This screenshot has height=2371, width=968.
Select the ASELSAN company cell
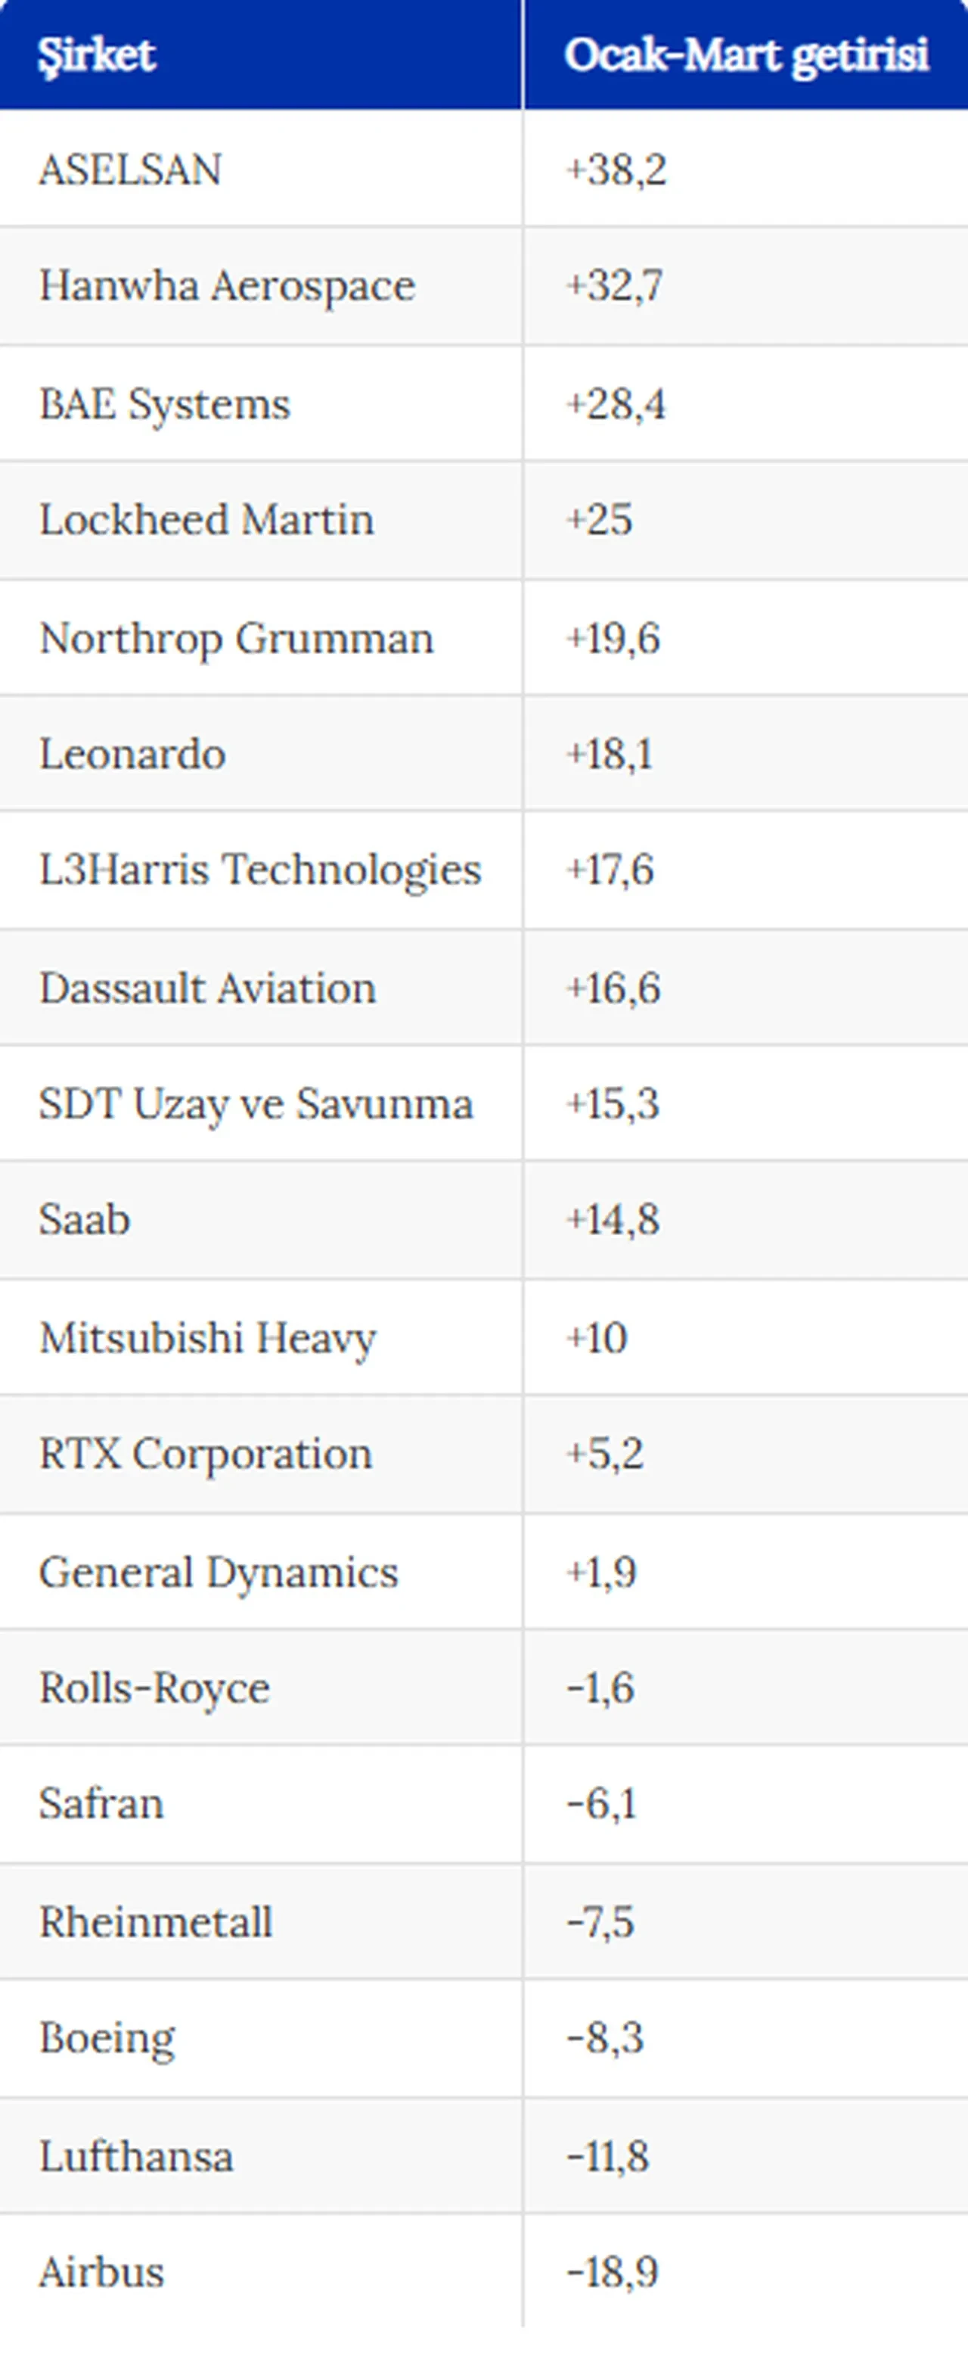tap(131, 170)
